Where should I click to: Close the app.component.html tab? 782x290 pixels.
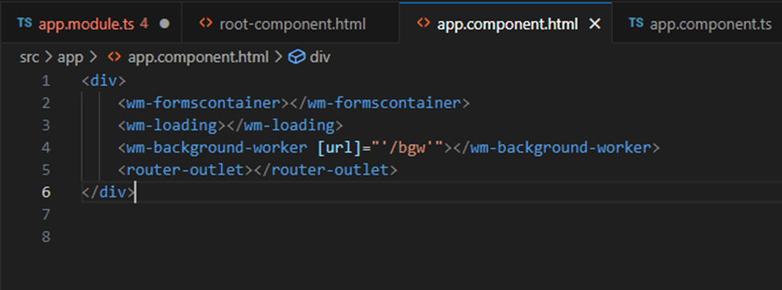594,24
